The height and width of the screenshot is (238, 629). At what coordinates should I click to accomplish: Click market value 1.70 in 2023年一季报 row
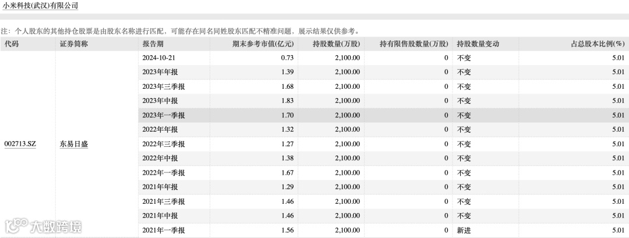(287, 115)
